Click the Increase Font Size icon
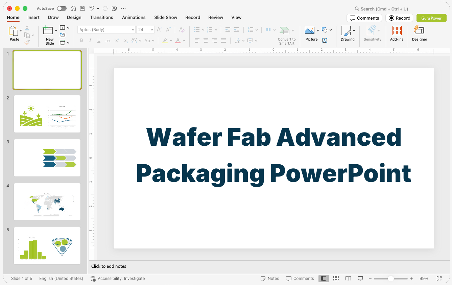 tap(160, 30)
